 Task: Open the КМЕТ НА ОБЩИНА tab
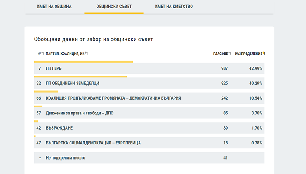[x=54, y=7]
